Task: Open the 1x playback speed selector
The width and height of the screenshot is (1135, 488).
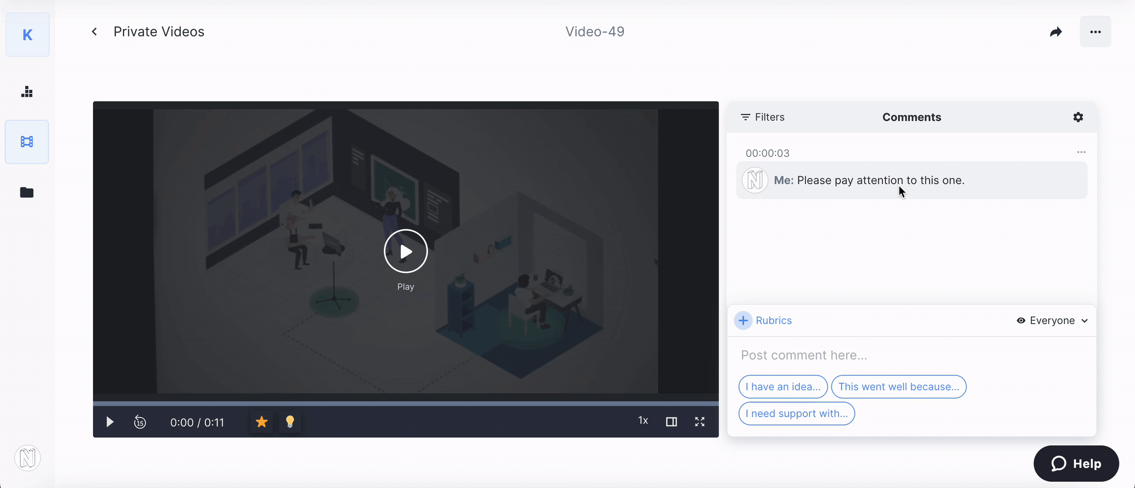Action: coord(643,421)
